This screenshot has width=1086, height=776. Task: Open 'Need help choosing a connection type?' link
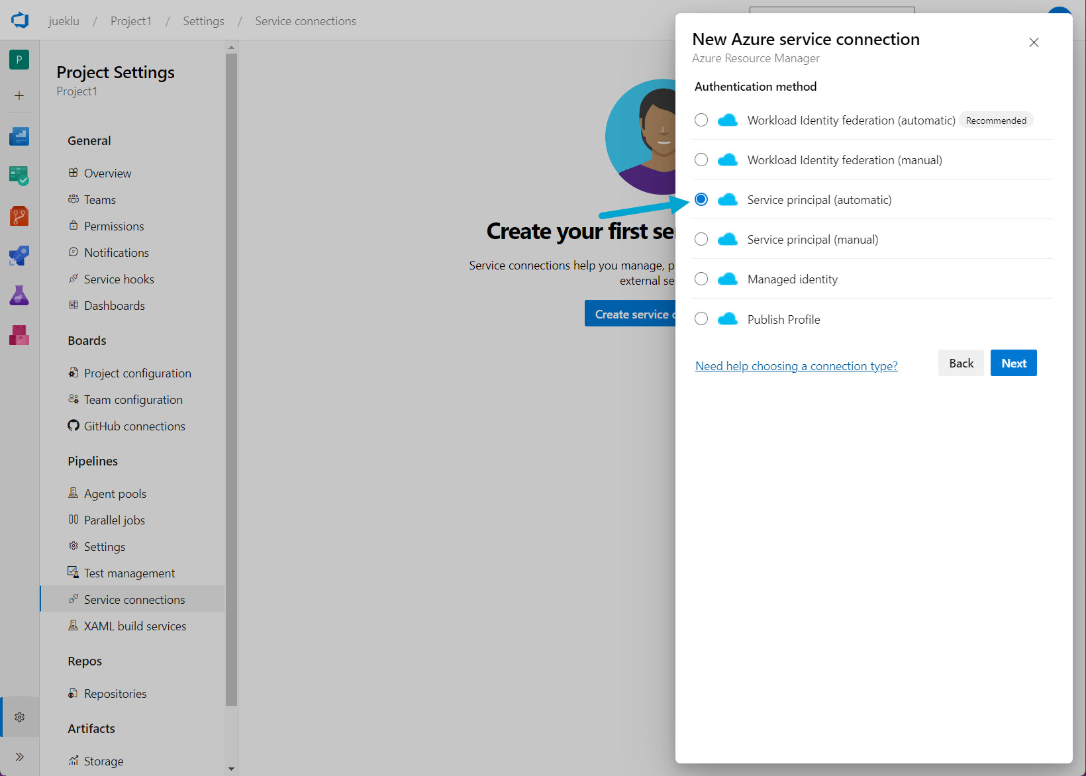tap(796, 366)
